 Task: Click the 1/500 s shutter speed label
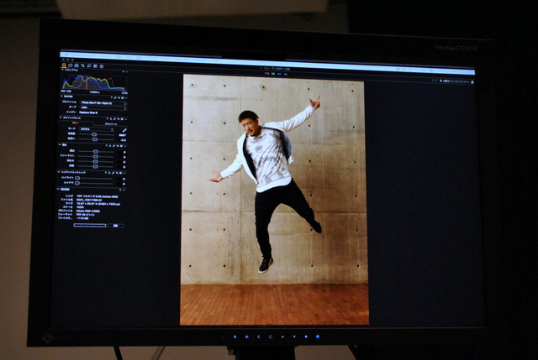(94, 92)
